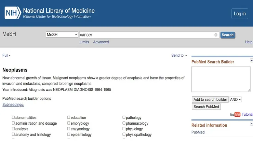Open the Limits link

pos(84,42)
